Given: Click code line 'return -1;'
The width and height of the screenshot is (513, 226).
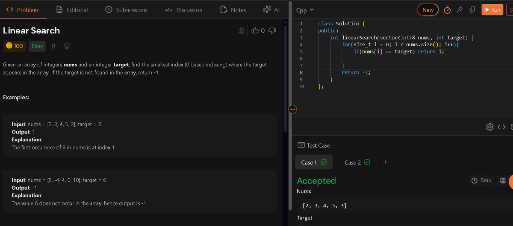Looking at the screenshot, I should click(356, 72).
